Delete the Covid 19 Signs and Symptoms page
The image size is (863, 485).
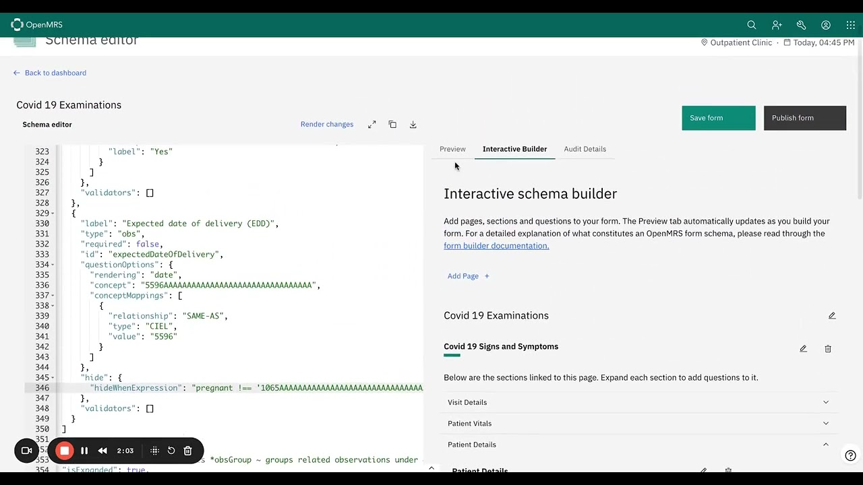click(x=828, y=349)
